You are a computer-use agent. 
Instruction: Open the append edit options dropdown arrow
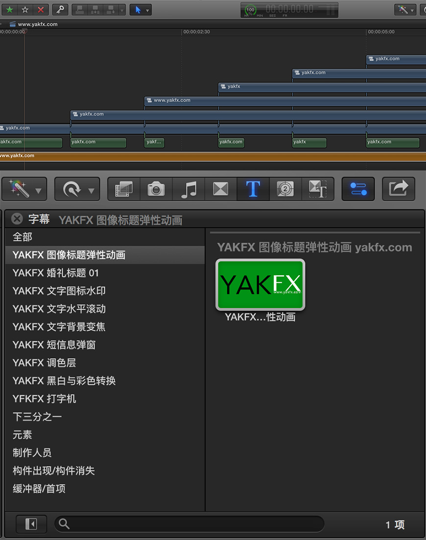coord(122,10)
